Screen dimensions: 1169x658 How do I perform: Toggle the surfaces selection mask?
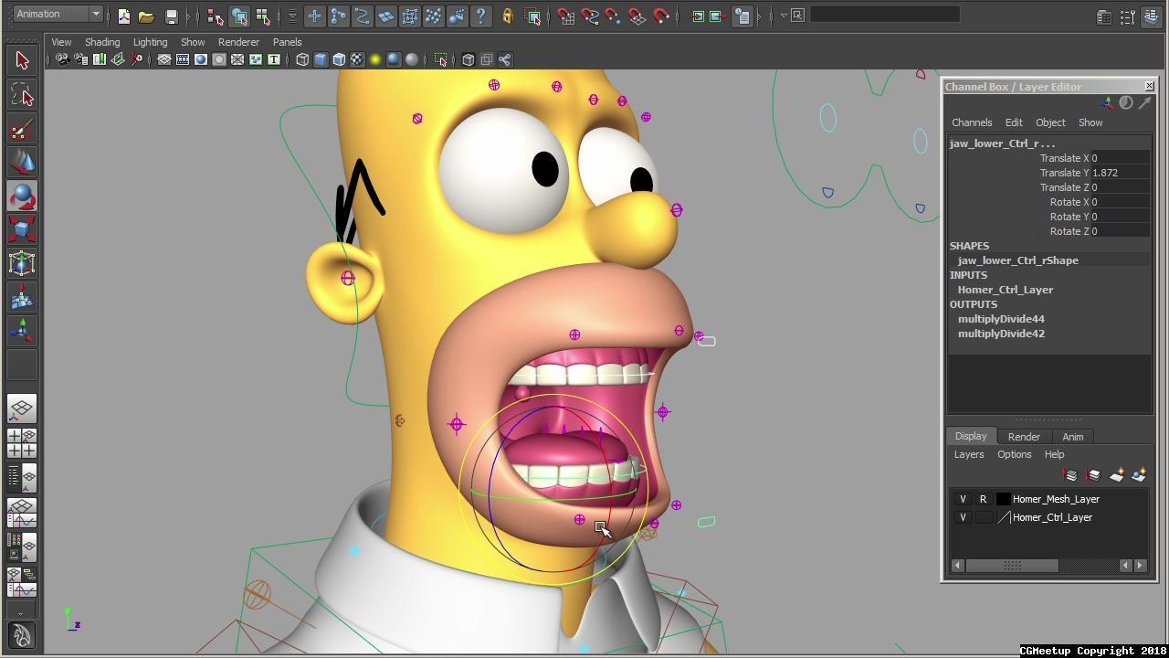[x=385, y=16]
